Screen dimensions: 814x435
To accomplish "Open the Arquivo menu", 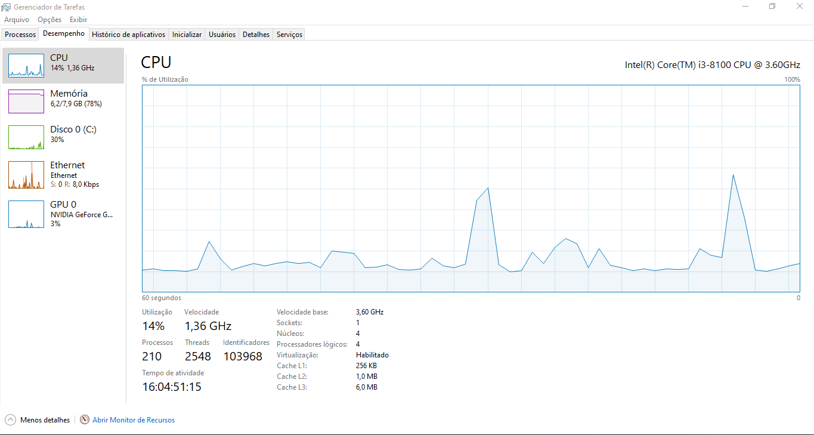I will (17, 20).
